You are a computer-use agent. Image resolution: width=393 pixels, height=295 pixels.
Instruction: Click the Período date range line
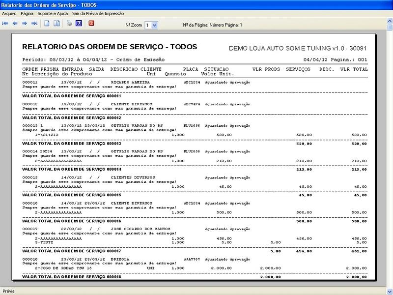[x=93, y=59]
